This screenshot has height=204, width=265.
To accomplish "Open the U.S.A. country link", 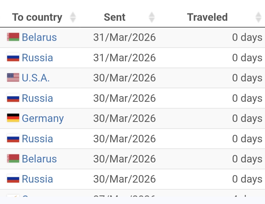I will tap(36, 78).
